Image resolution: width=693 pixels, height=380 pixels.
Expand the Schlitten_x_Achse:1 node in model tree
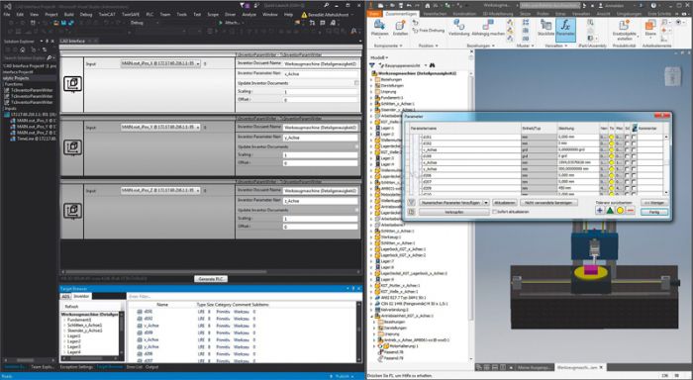click(372, 104)
